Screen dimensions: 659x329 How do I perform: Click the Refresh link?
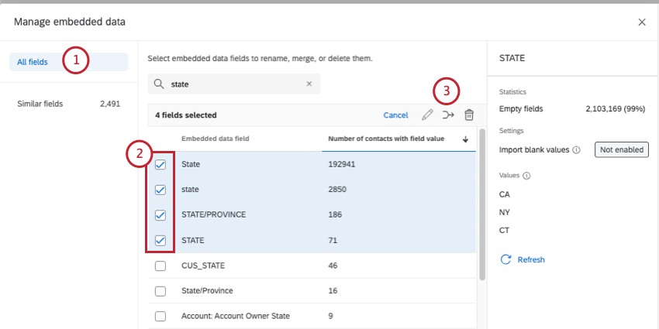point(531,260)
